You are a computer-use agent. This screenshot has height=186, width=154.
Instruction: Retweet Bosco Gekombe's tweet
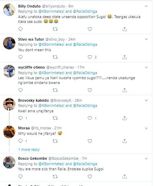click(55, 176)
